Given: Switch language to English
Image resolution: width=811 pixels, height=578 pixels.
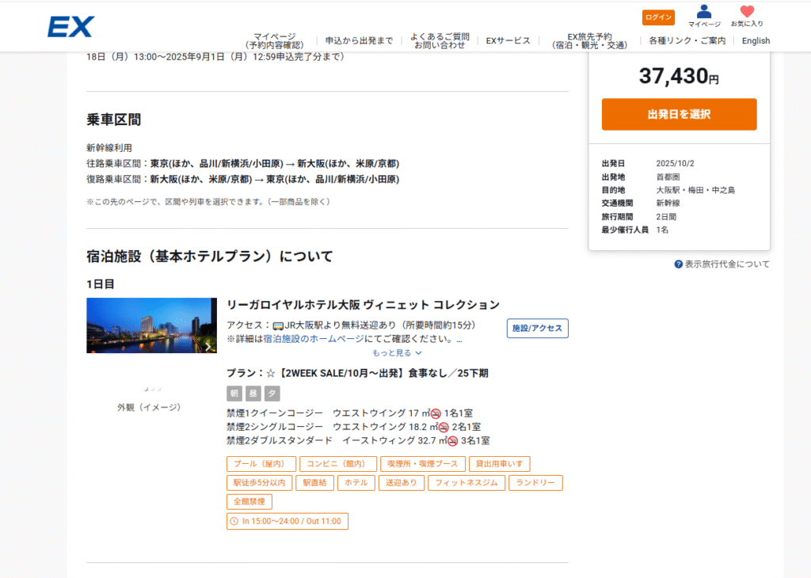Looking at the screenshot, I should tap(756, 40).
